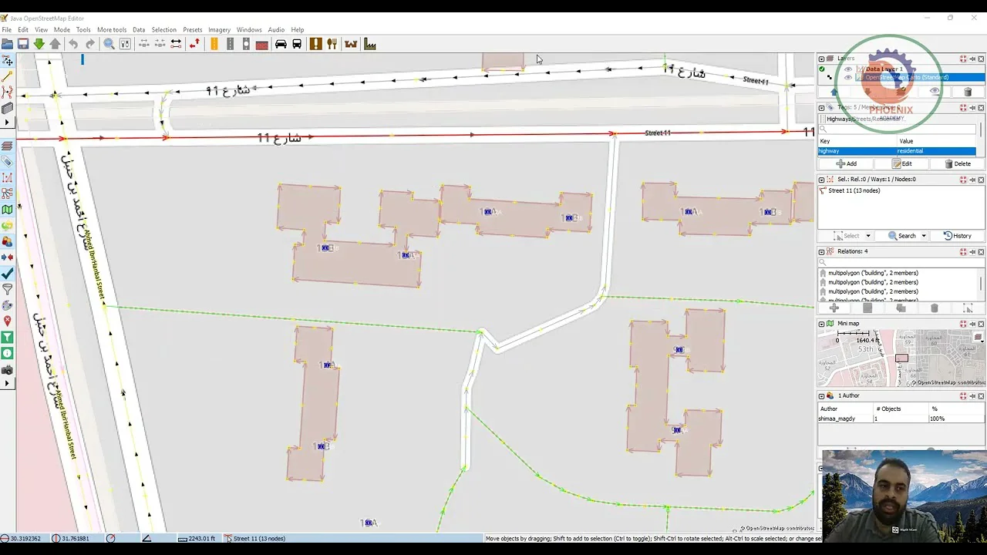Activate the Draw nodes tool
Viewport: 987px width, 555px height.
[x=7, y=76]
